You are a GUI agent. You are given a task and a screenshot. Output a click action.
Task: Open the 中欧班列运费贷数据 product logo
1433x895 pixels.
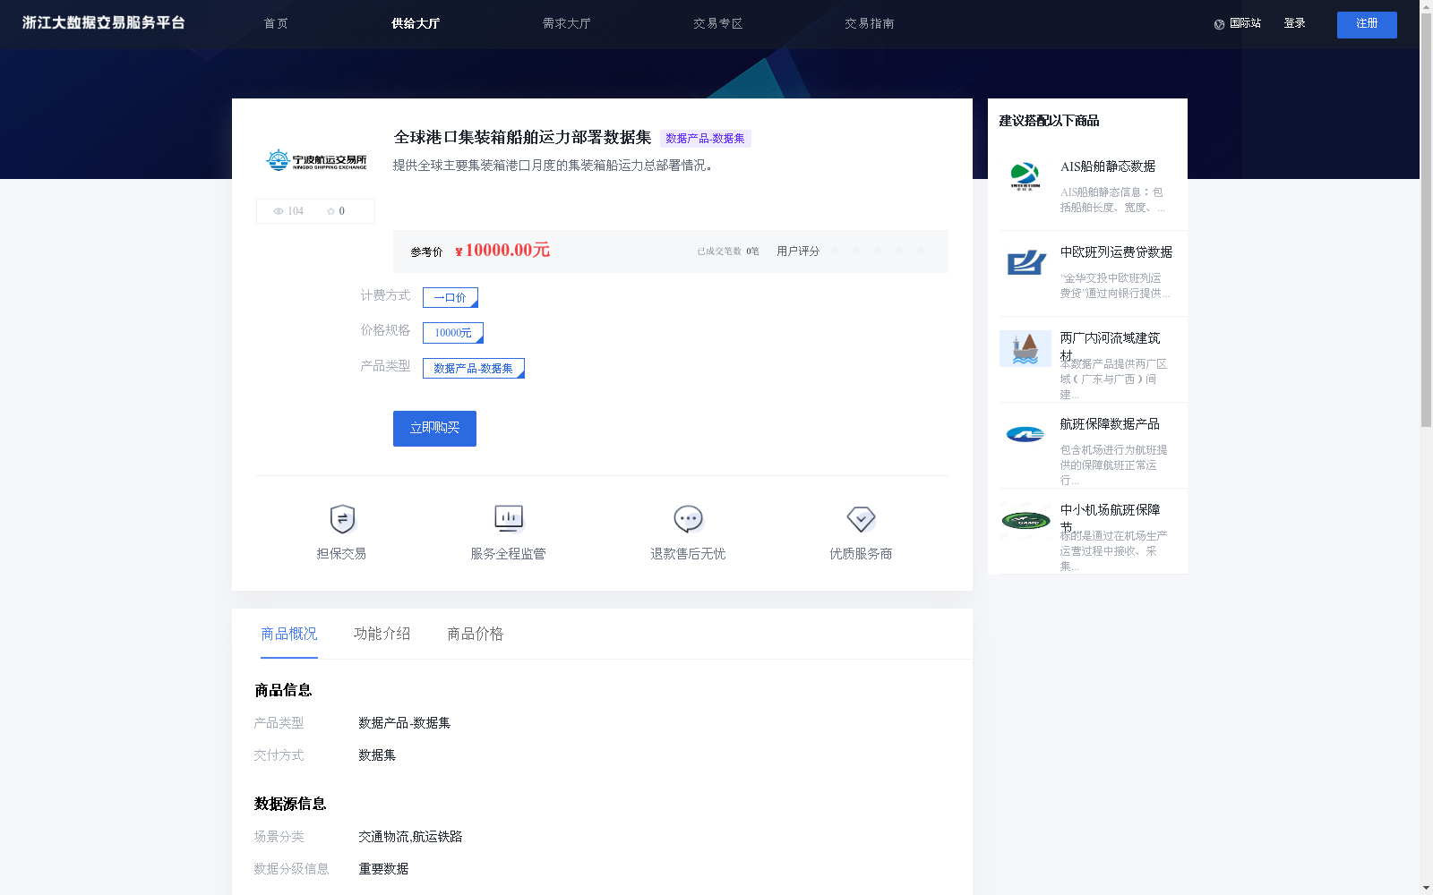click(x=1025, y=262)
